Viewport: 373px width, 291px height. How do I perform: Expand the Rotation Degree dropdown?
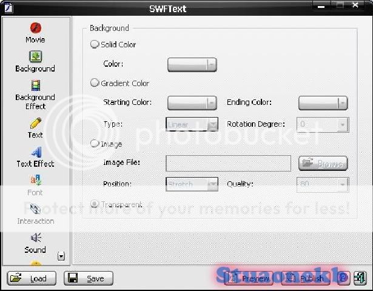click(x=343, y=124)
